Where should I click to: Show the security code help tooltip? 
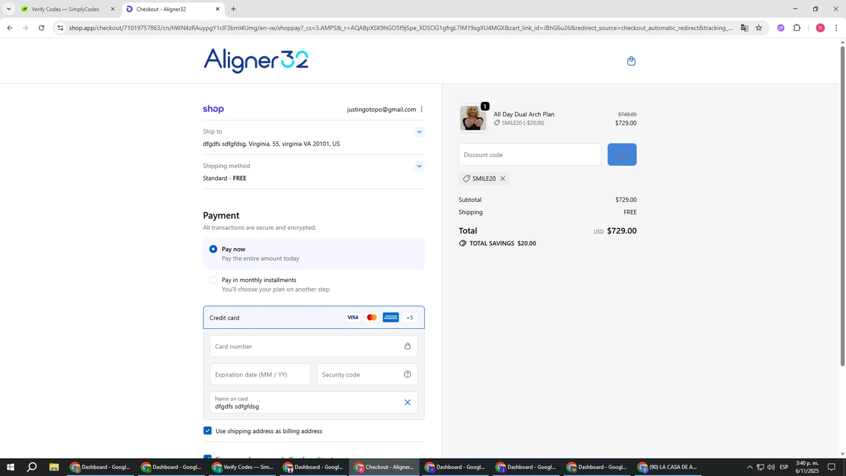point(407,374)
